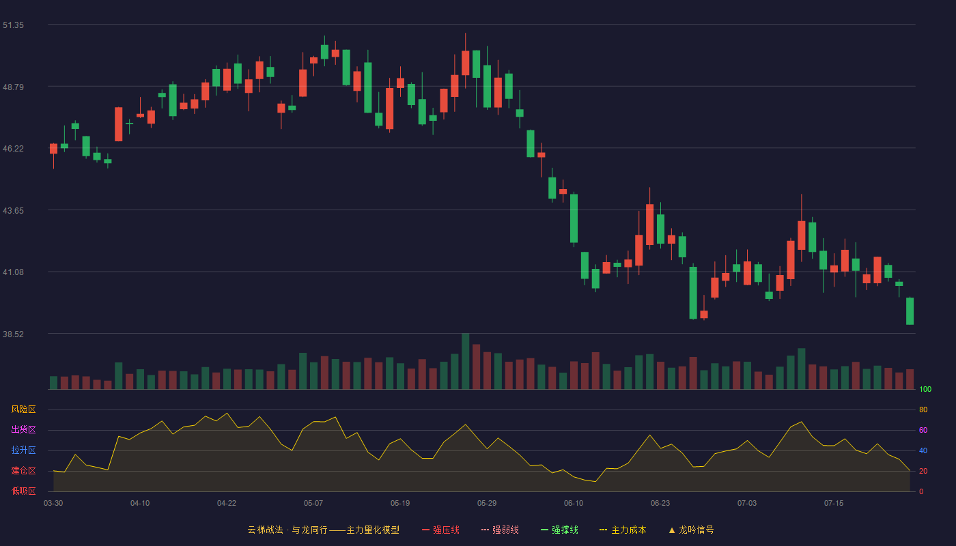
Task: Click the 51.35 price axis label
Action: (x=13, y=25)
